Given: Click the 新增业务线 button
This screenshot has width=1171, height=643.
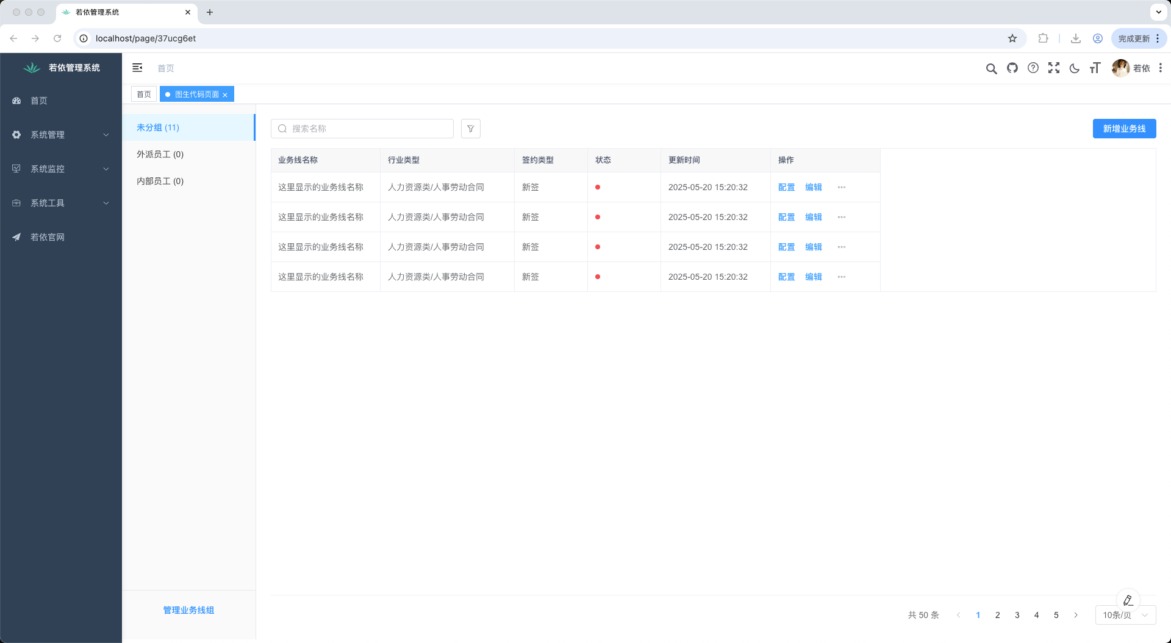Looking at the screenshot, I should pos(1124,129).
